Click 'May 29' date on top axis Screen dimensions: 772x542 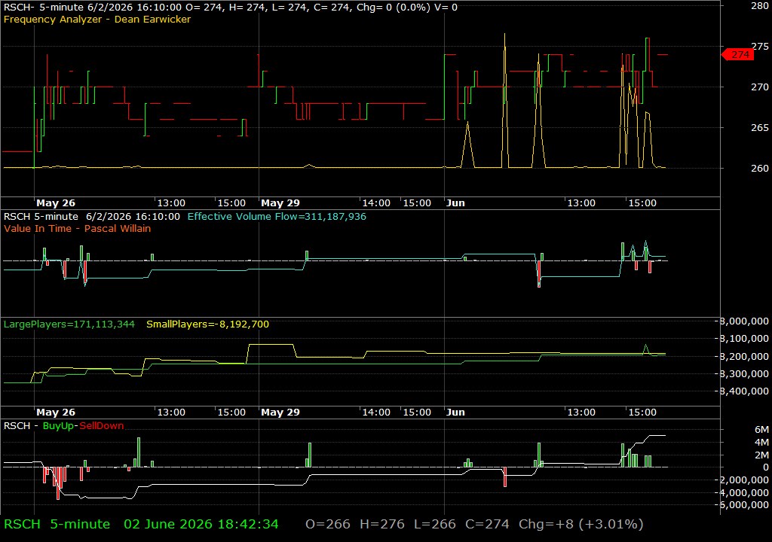pos(280,202)
